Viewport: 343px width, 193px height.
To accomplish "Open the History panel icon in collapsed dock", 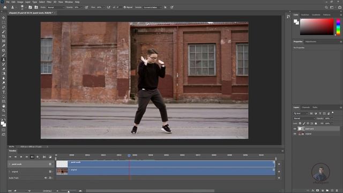I will 288,17.
